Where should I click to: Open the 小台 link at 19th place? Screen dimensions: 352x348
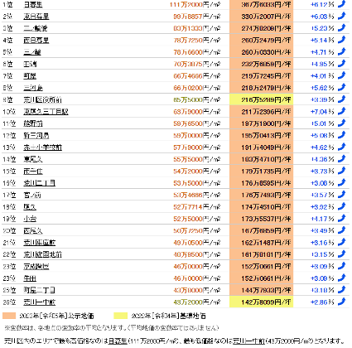[x=30, y=219]
